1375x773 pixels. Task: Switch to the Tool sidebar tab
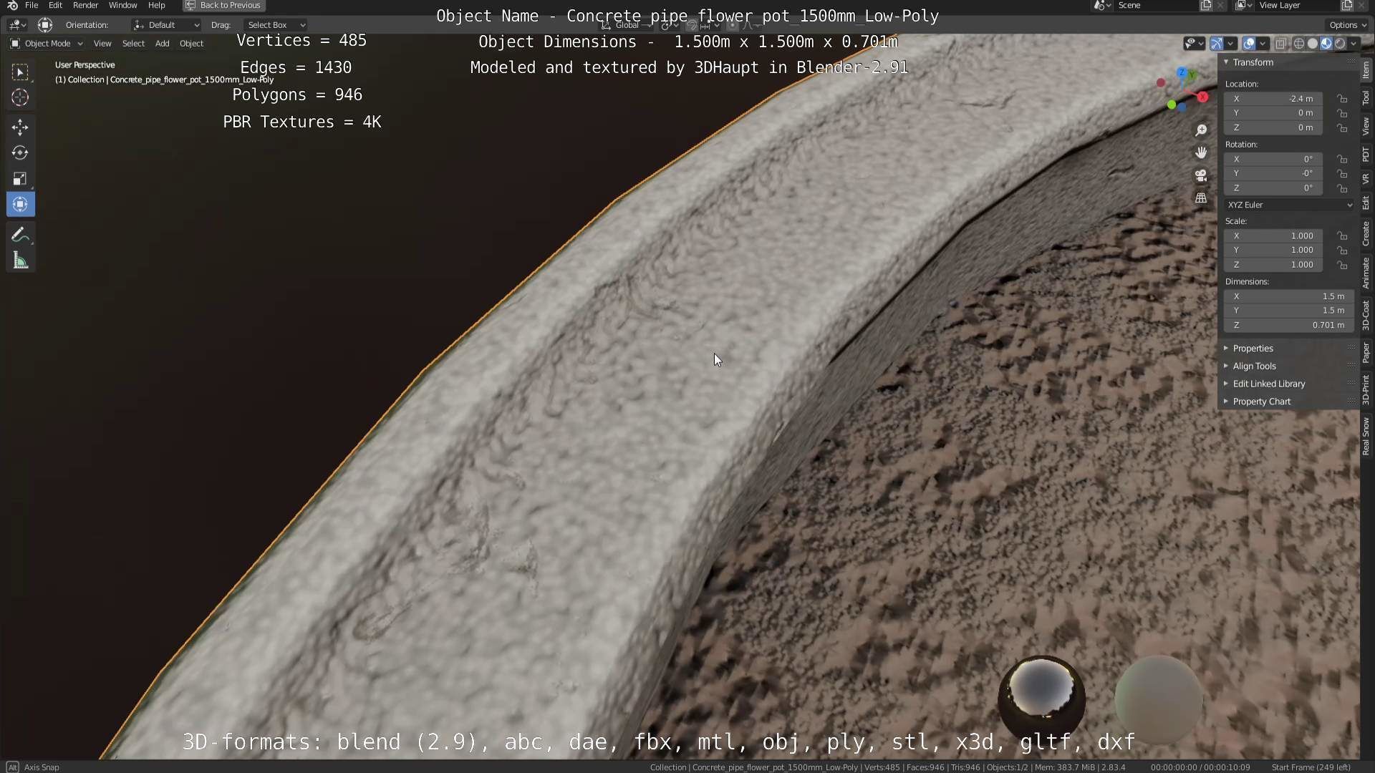pos(1366,98)
